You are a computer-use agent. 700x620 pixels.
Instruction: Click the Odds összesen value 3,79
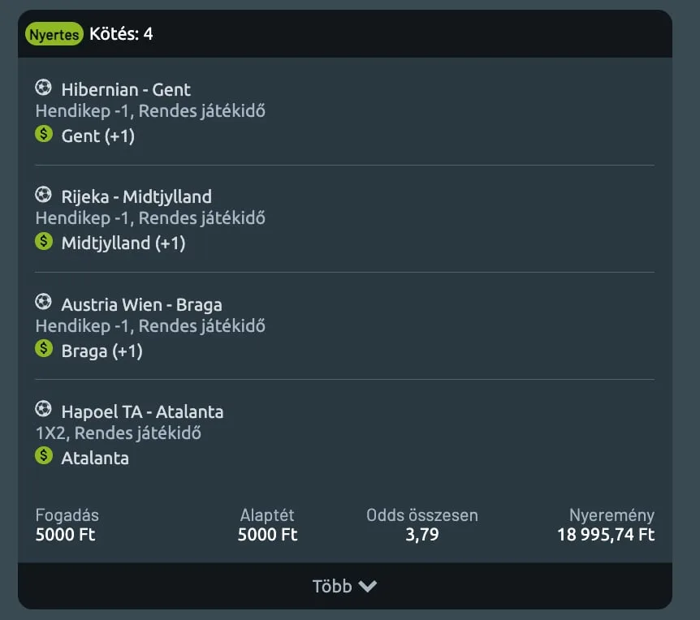click(422, 534)
